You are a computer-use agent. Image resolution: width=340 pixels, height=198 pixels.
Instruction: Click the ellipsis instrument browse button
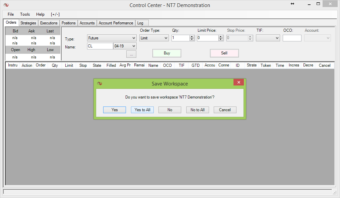pyautogui.click(x=131, y=54)
